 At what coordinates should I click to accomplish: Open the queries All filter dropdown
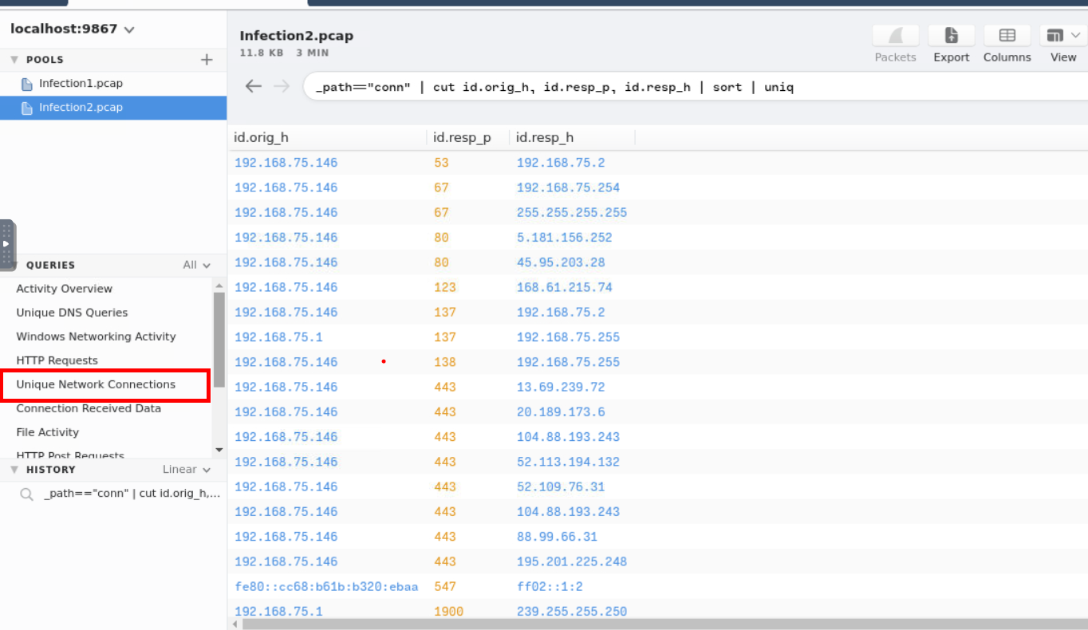(x=196, y=265)
